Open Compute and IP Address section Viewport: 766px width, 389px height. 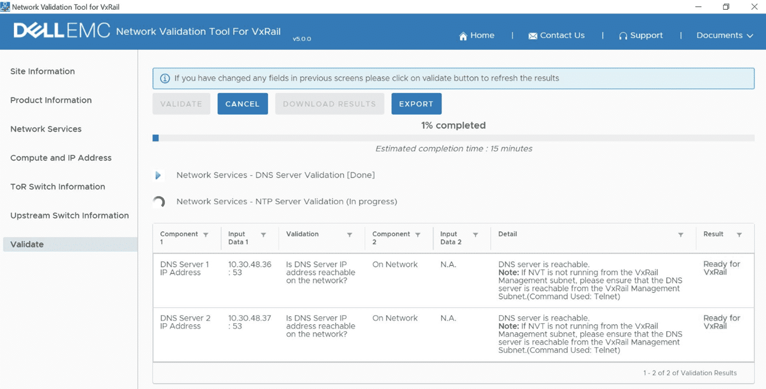click(61, 158)
